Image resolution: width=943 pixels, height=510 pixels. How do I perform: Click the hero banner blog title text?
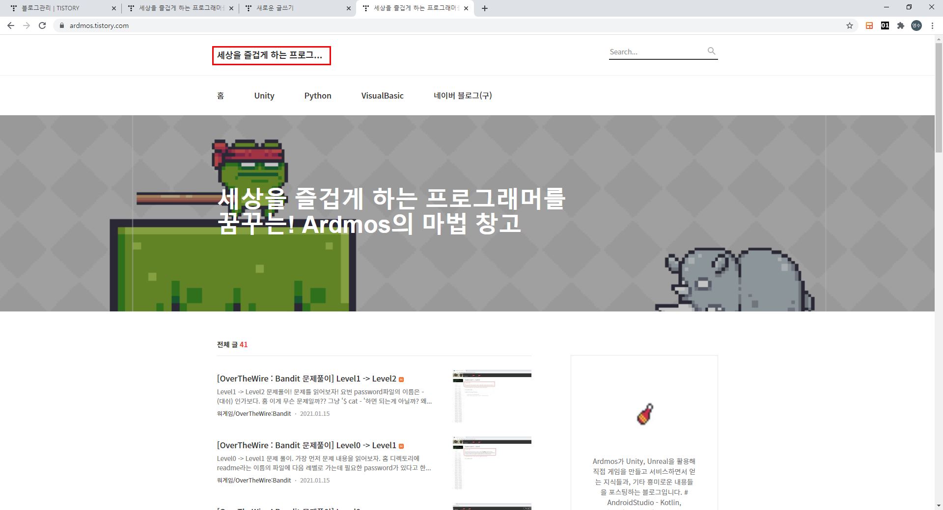click(x=392, y=211)
